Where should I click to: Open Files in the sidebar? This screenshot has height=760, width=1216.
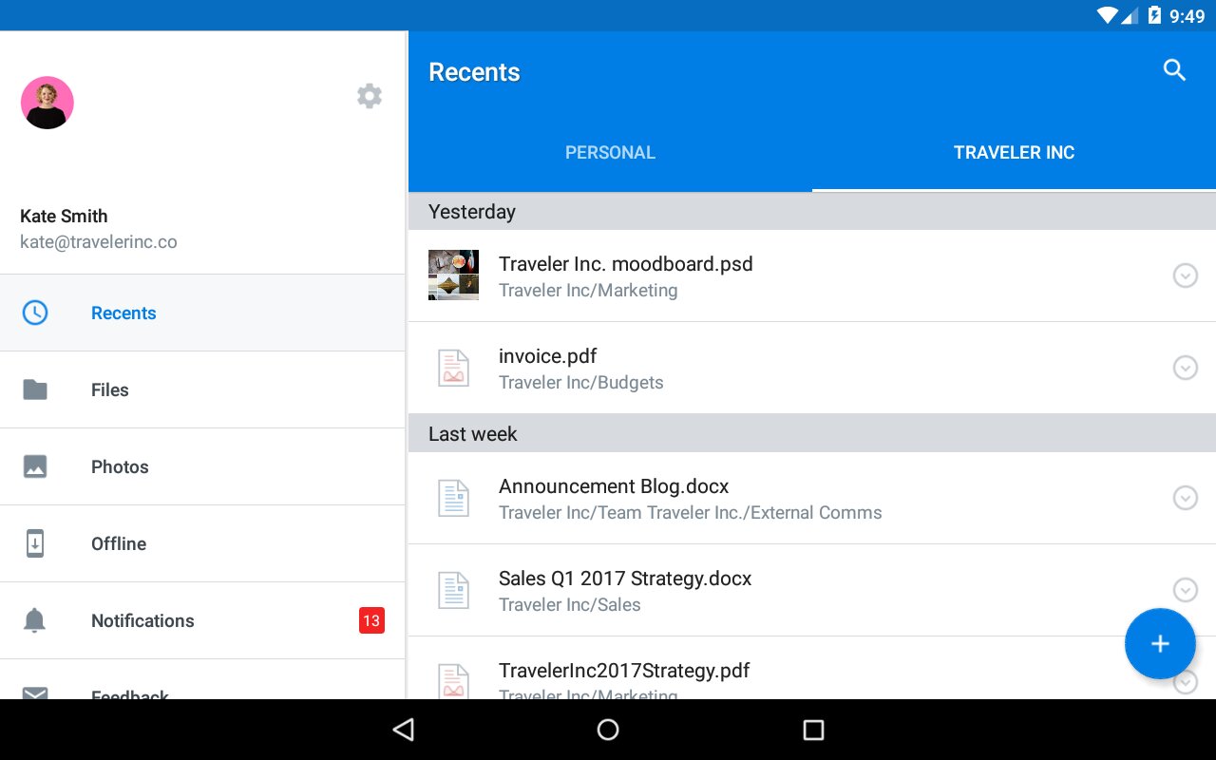coord(109,389)
